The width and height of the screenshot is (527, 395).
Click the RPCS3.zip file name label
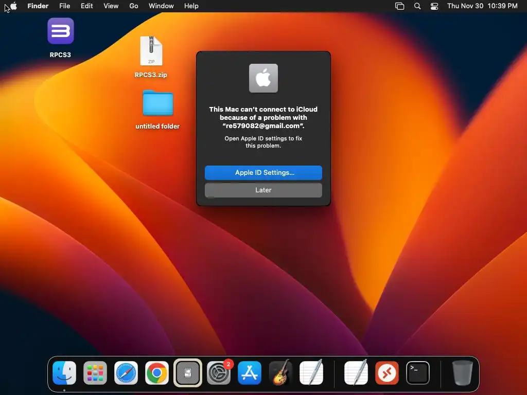151,75
